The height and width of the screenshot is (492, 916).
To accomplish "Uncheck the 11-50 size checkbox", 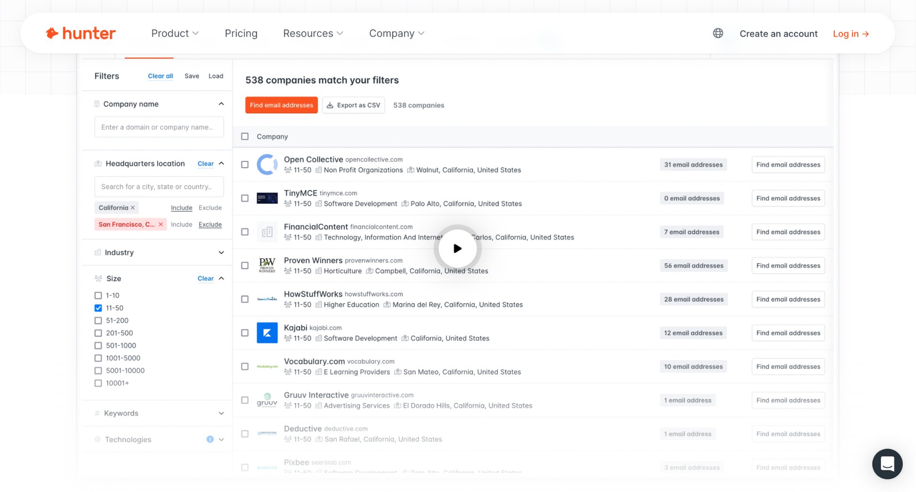I will click(x=98, y=308).
